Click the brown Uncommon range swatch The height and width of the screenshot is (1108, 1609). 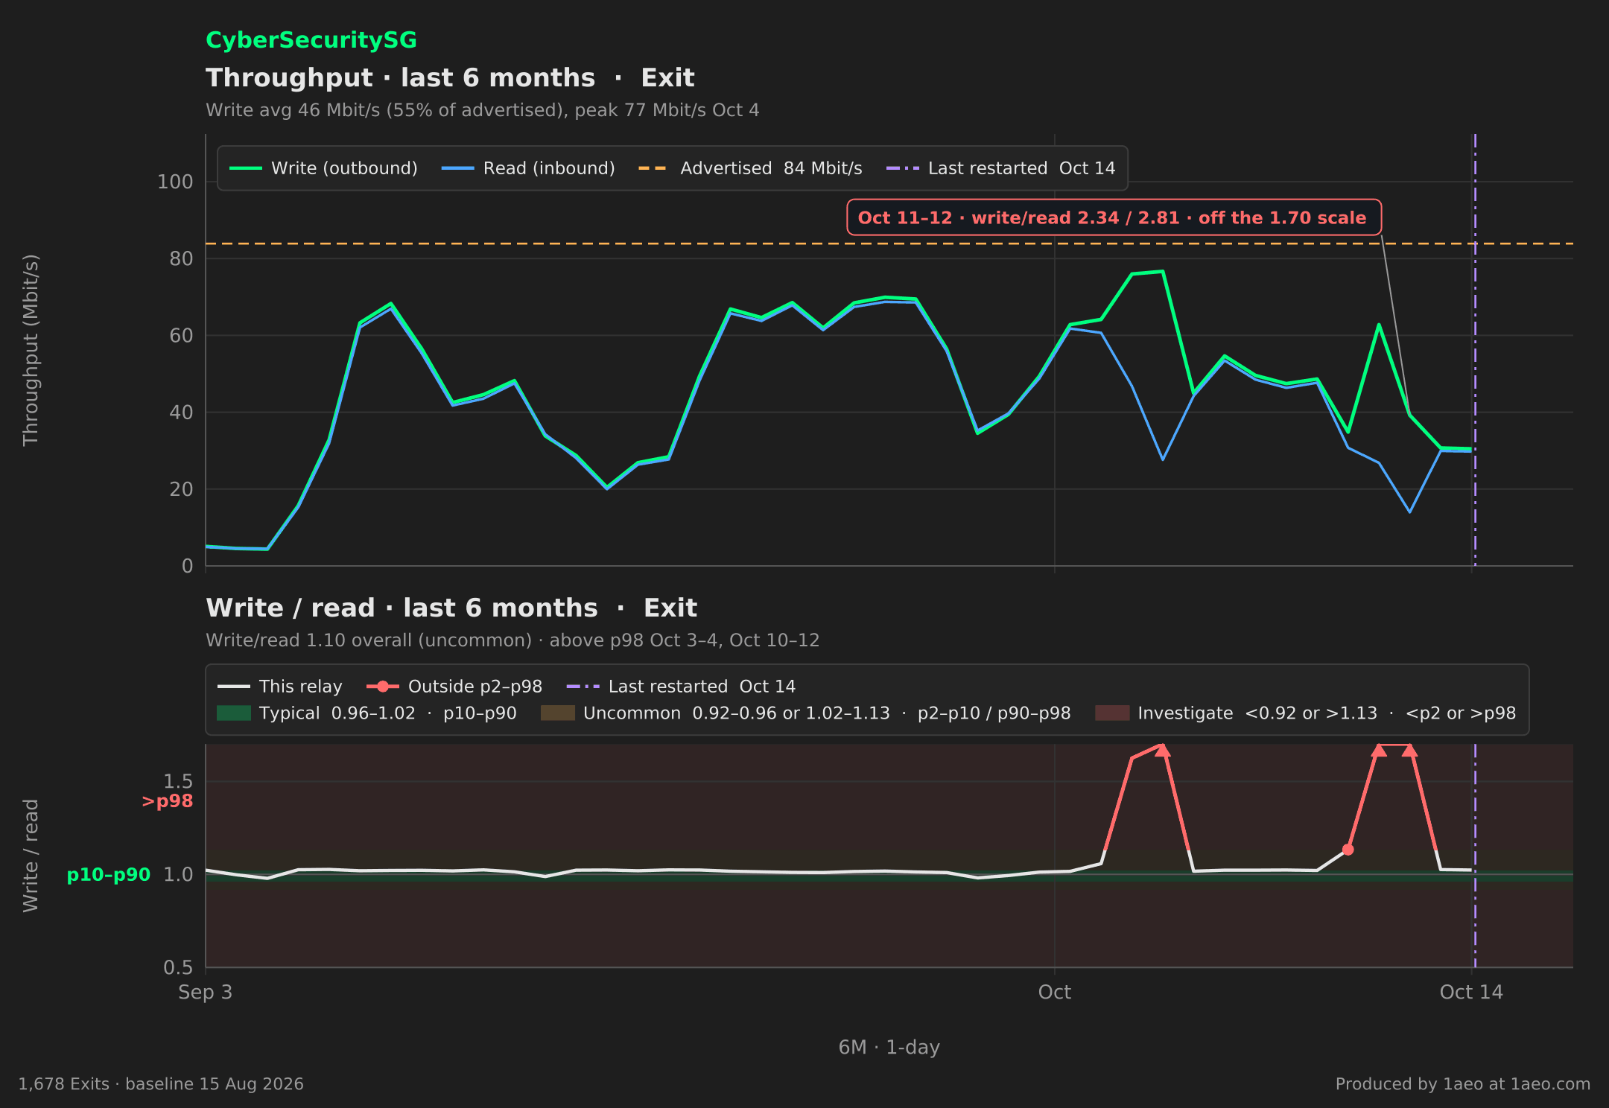pos(558,713)
